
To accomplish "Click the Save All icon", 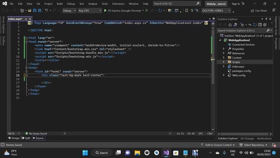I will [x=39, y=11].
